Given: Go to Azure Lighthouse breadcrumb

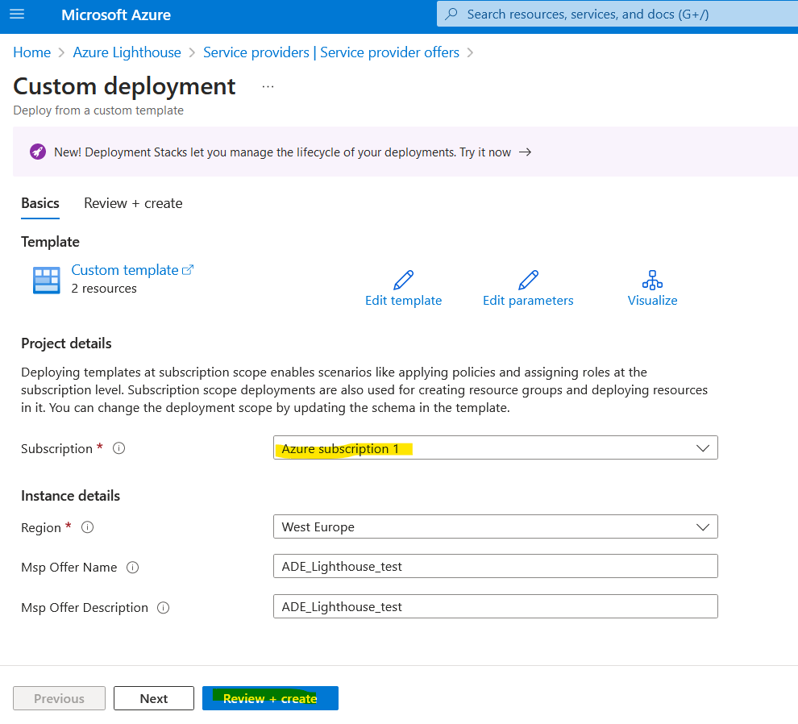Looking at the screenshot, I should pyautogui.click(x=127, y=52).
